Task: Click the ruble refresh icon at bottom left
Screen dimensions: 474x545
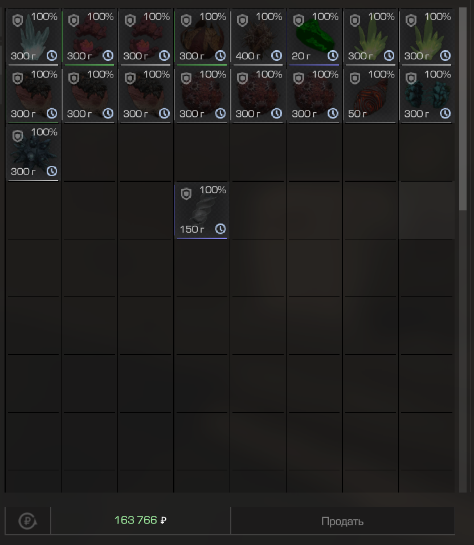Action: tap(28, 520)
